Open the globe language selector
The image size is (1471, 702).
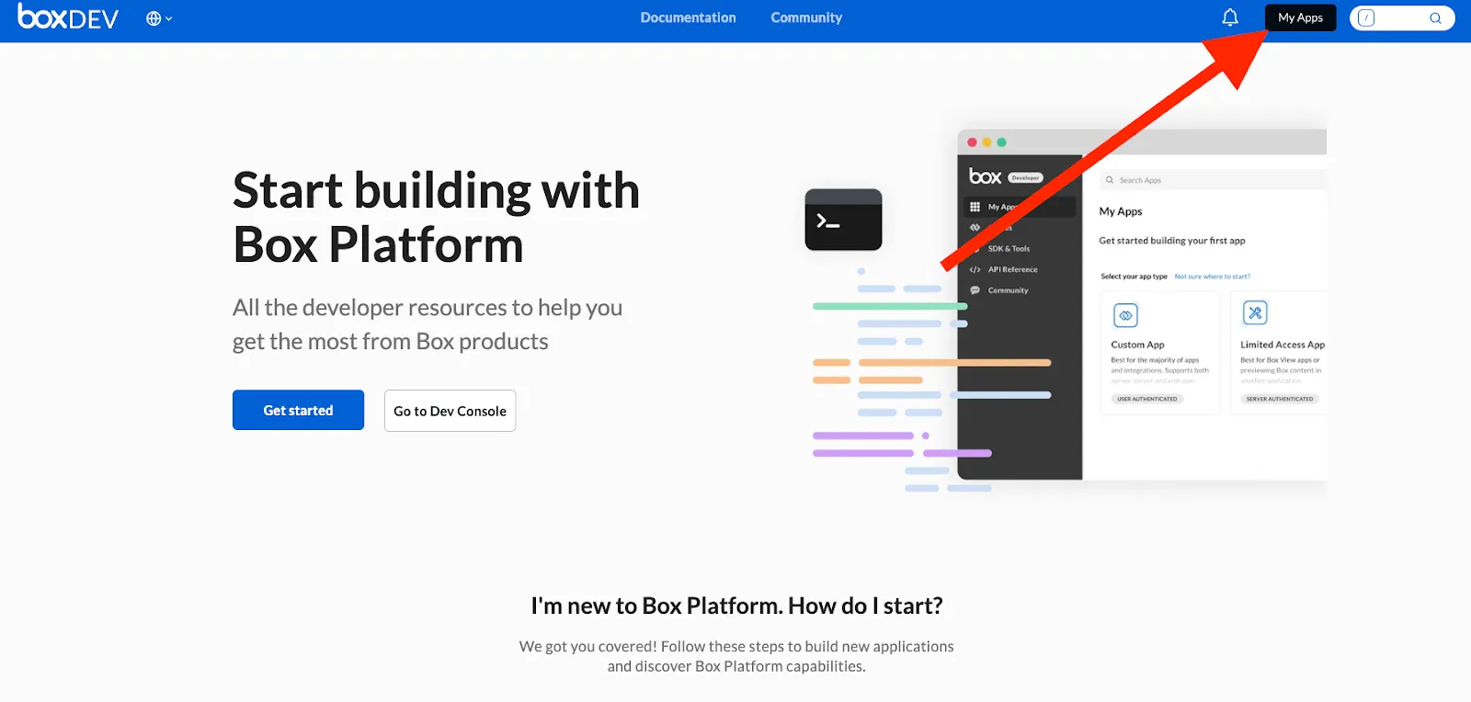pos(159,18)
